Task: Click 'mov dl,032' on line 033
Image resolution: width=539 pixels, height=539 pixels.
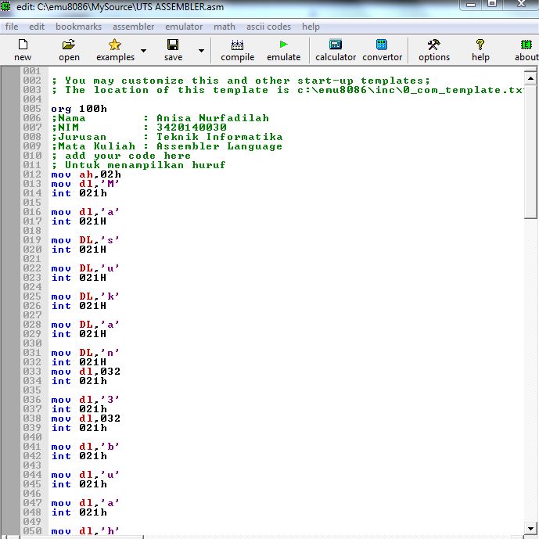Action: pyautogui.click(x=86, y=372)
